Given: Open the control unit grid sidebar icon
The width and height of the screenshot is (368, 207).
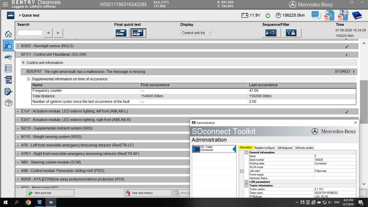Looking at the screenshot, I should (x=8, y=80).
